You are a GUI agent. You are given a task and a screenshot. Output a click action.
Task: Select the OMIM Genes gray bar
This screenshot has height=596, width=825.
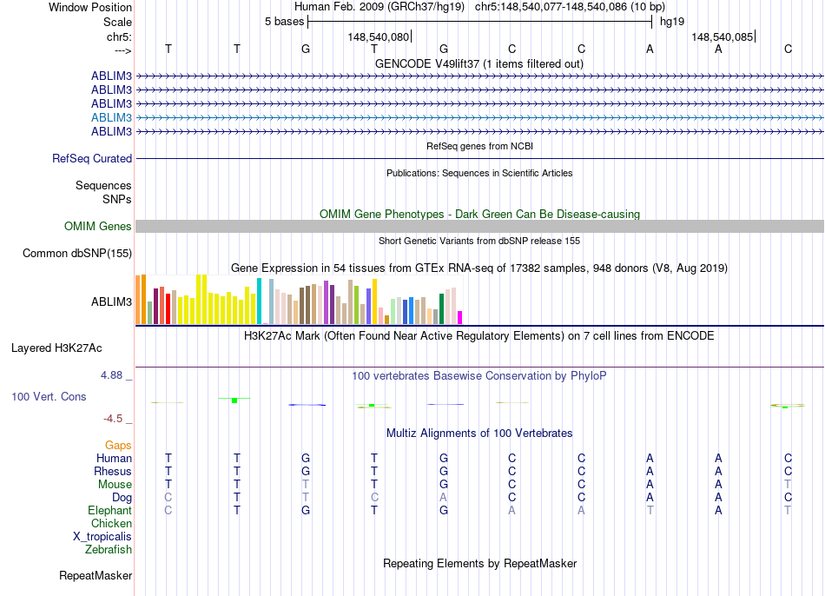479,227
